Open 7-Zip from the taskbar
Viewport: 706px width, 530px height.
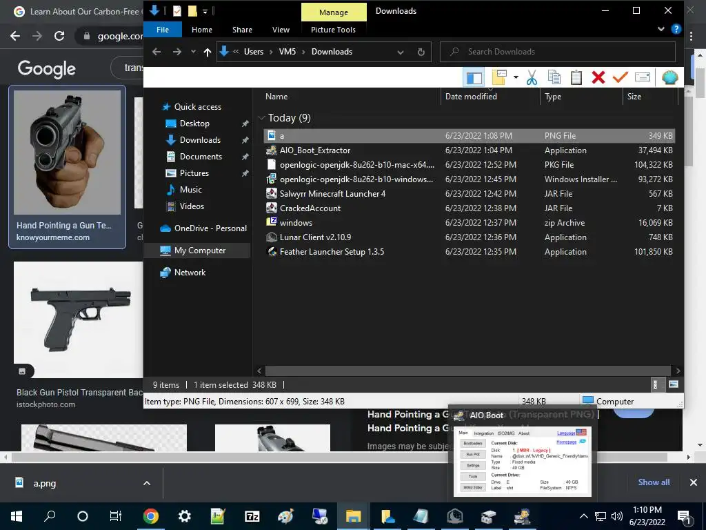tap(252, 516)
